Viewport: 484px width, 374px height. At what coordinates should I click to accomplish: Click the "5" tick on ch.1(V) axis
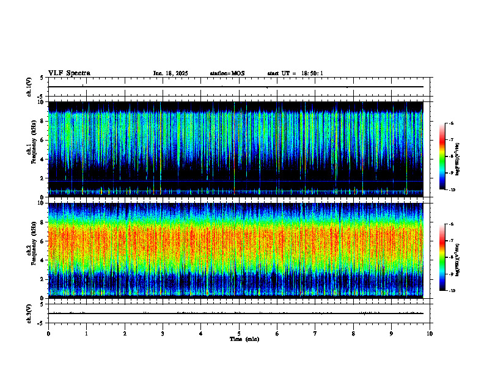pos(42,78)
